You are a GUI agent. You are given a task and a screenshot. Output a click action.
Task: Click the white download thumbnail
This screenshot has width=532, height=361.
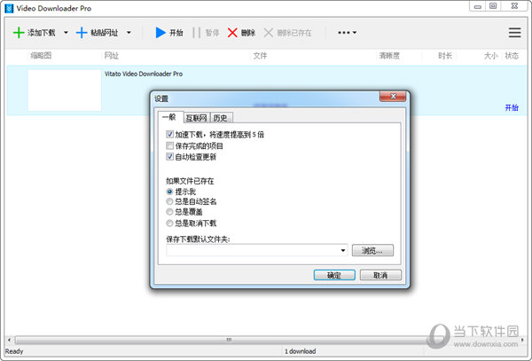click(65, 90)
